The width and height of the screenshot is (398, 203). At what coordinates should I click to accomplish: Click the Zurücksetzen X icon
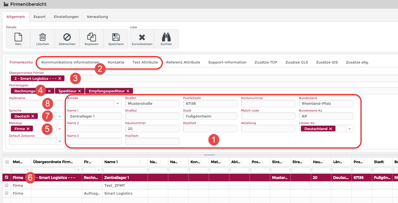click(x=142, y=37)
